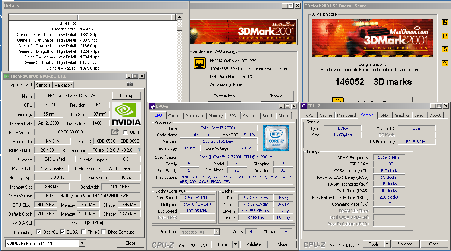The image size is (451, 251).
Task: Expand Tools arrow in CPU-Z Memory window
Action: tap(387, 244)
